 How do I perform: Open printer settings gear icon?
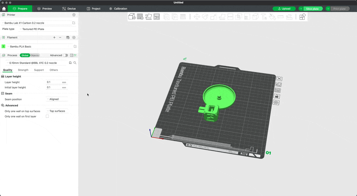click(74, 15)
